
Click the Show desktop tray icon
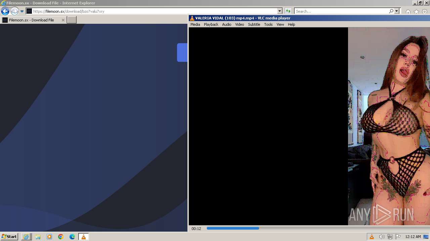[426, 237]
